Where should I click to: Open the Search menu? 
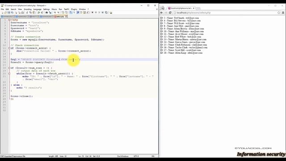coord(13,9)
